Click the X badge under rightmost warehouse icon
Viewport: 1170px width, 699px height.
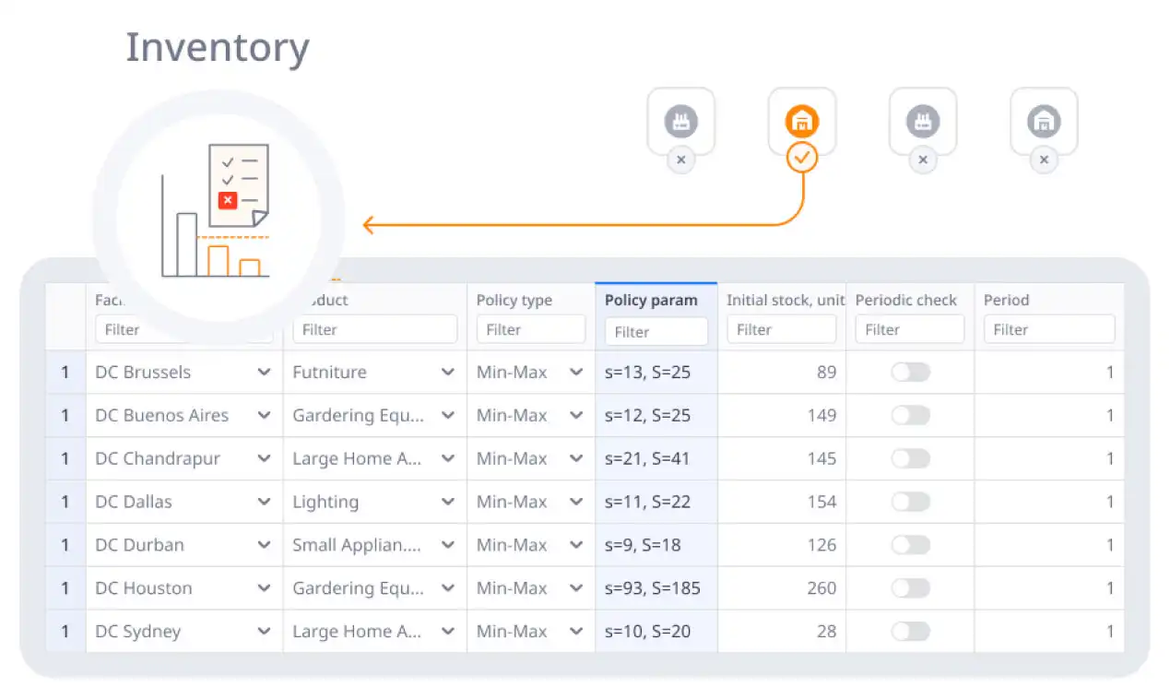click(x=1044, y=160)
